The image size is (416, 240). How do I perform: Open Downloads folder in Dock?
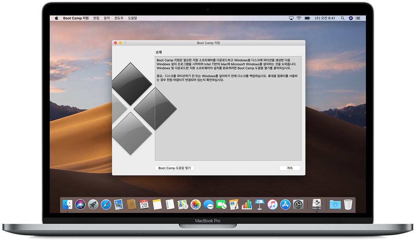pyautogui.click(x=335, y=205)
